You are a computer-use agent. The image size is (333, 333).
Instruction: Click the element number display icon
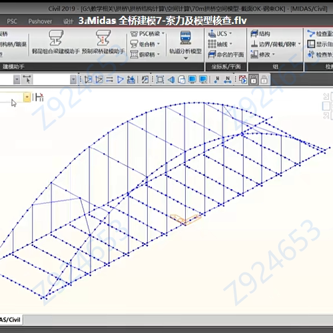[228, 79]
